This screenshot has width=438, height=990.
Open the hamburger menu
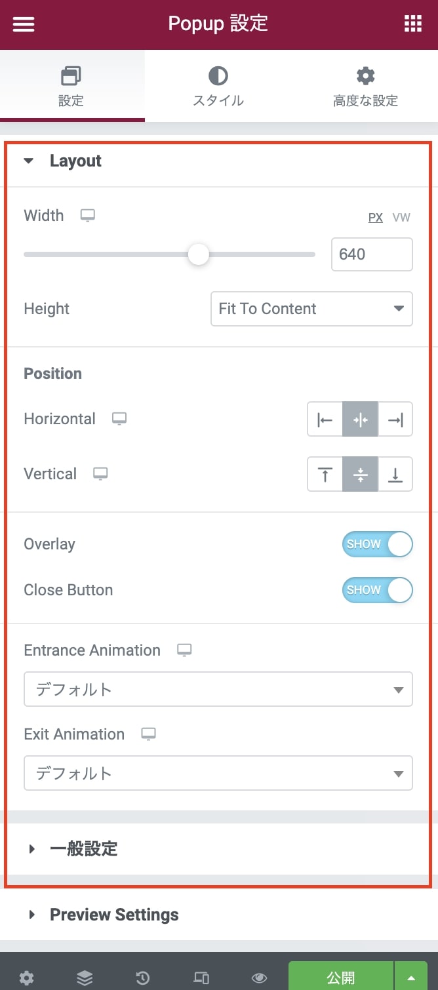(24, 24)
